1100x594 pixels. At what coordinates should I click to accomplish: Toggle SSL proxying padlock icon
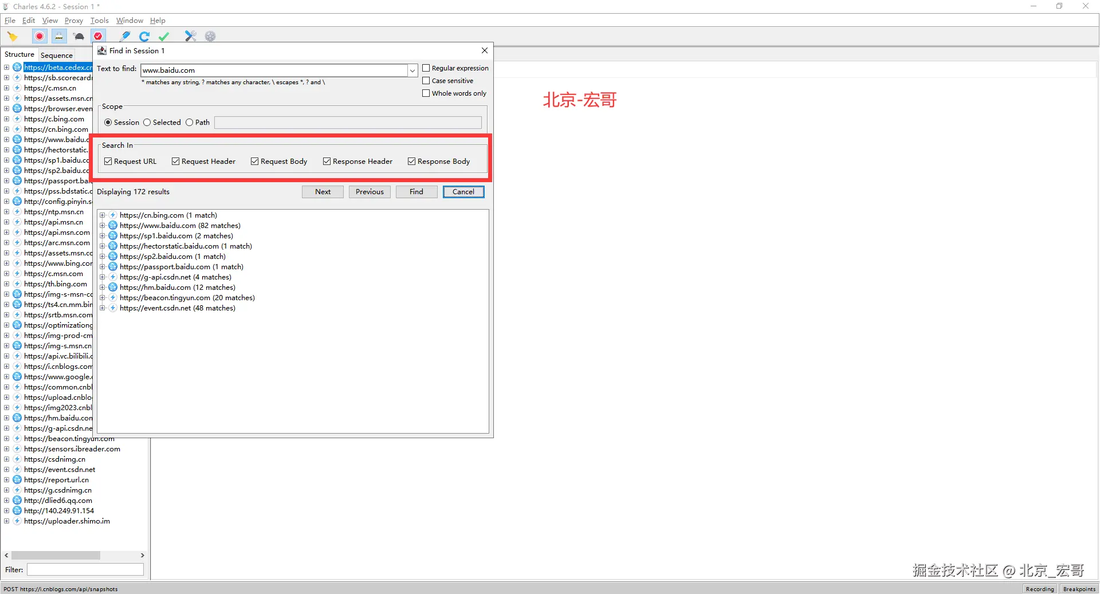[59, 36]
